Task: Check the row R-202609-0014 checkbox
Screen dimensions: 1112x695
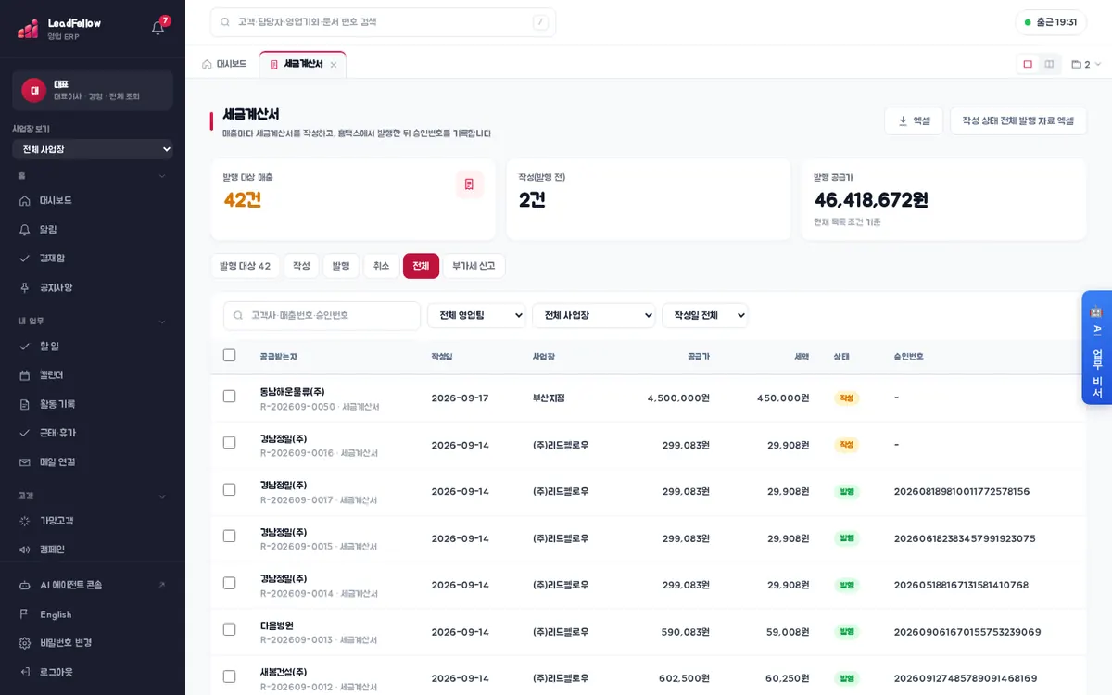Action: (x=229, y=583)
